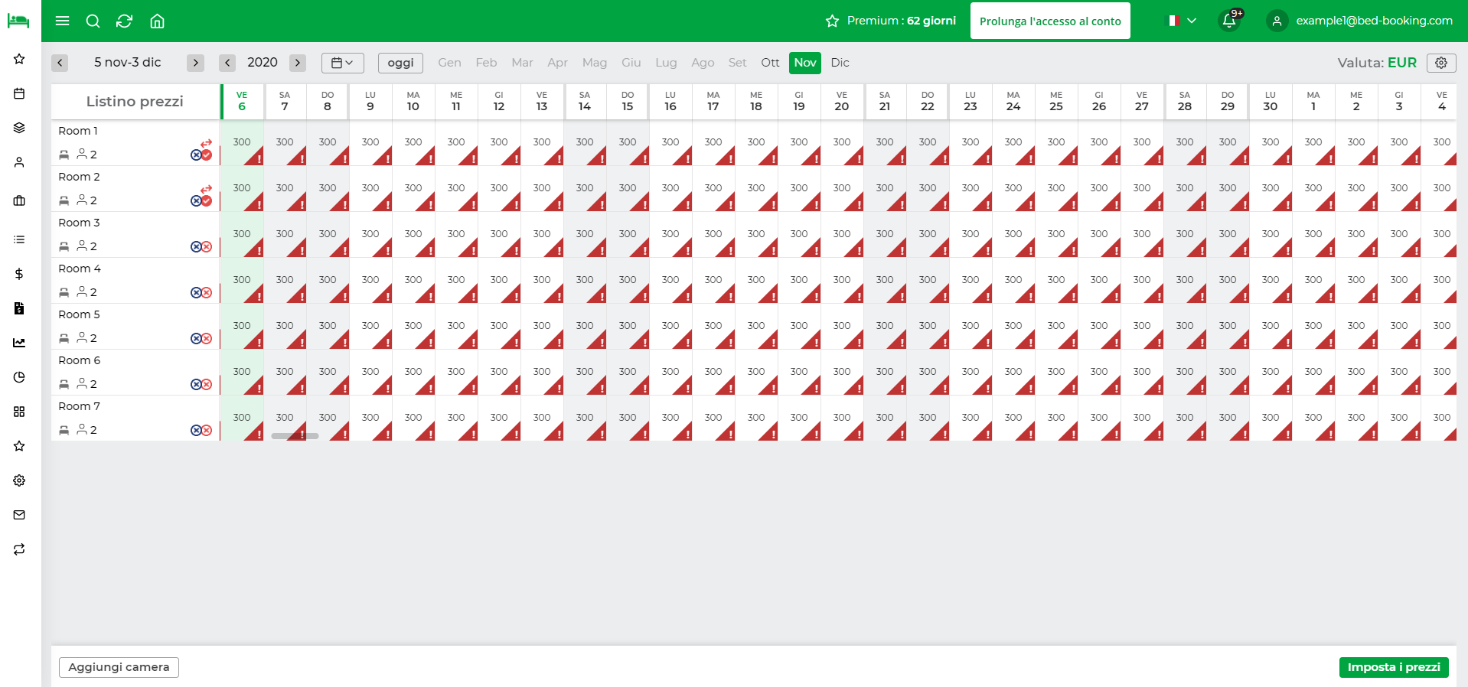Toggle Room 1 blue X status
This screenshot has width=1468, height=687.
pos(196,155)
